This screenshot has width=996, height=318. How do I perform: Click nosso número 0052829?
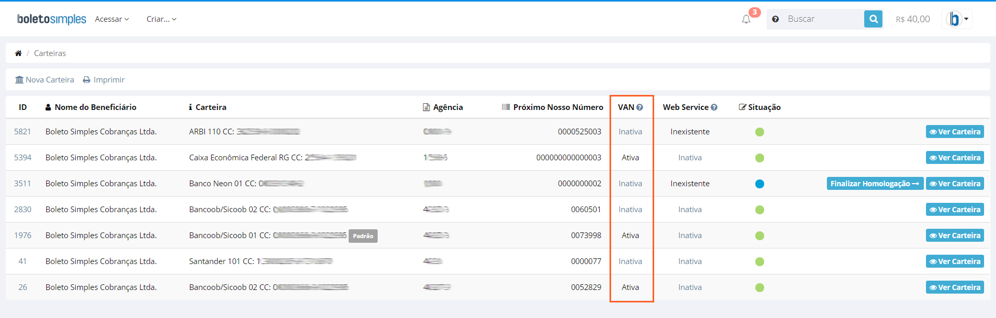(586, 287)
